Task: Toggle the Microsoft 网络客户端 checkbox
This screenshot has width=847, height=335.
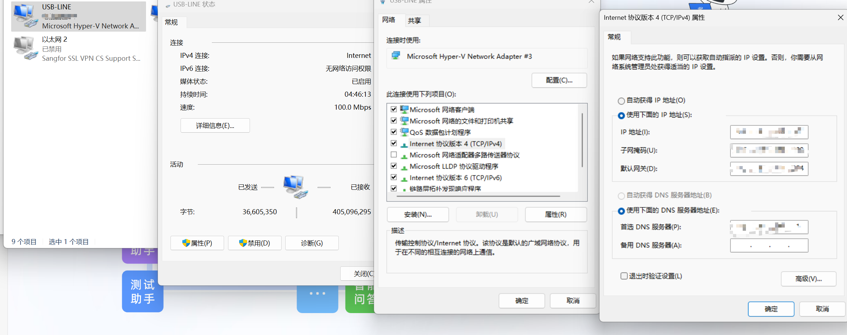Action: 394,109
